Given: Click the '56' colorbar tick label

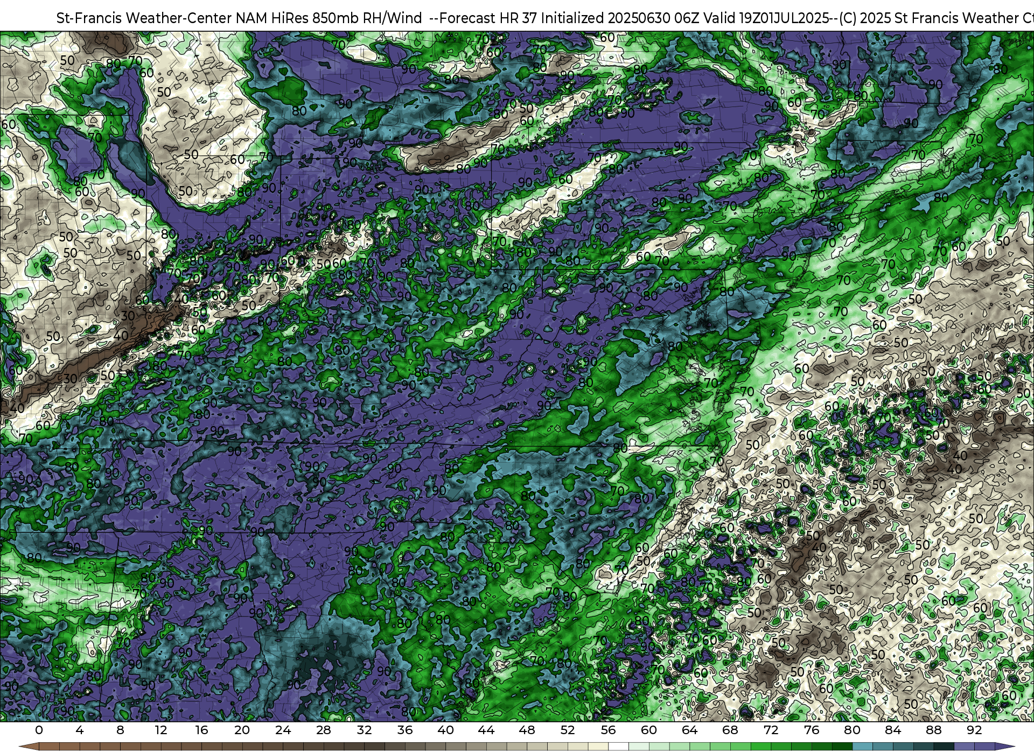Looking at the screenshot, I should [x=609, y=730].
